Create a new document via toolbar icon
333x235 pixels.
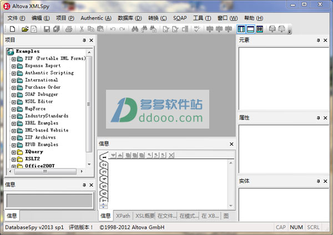(x=13, y=29)
